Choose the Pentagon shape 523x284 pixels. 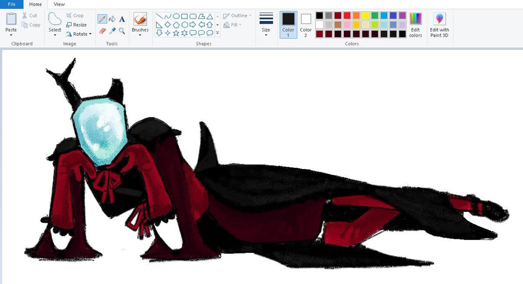pyautogui.click(x=176, y=24)
